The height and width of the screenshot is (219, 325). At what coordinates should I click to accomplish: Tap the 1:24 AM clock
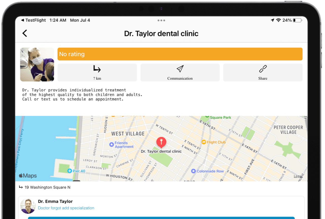[58, 20]
